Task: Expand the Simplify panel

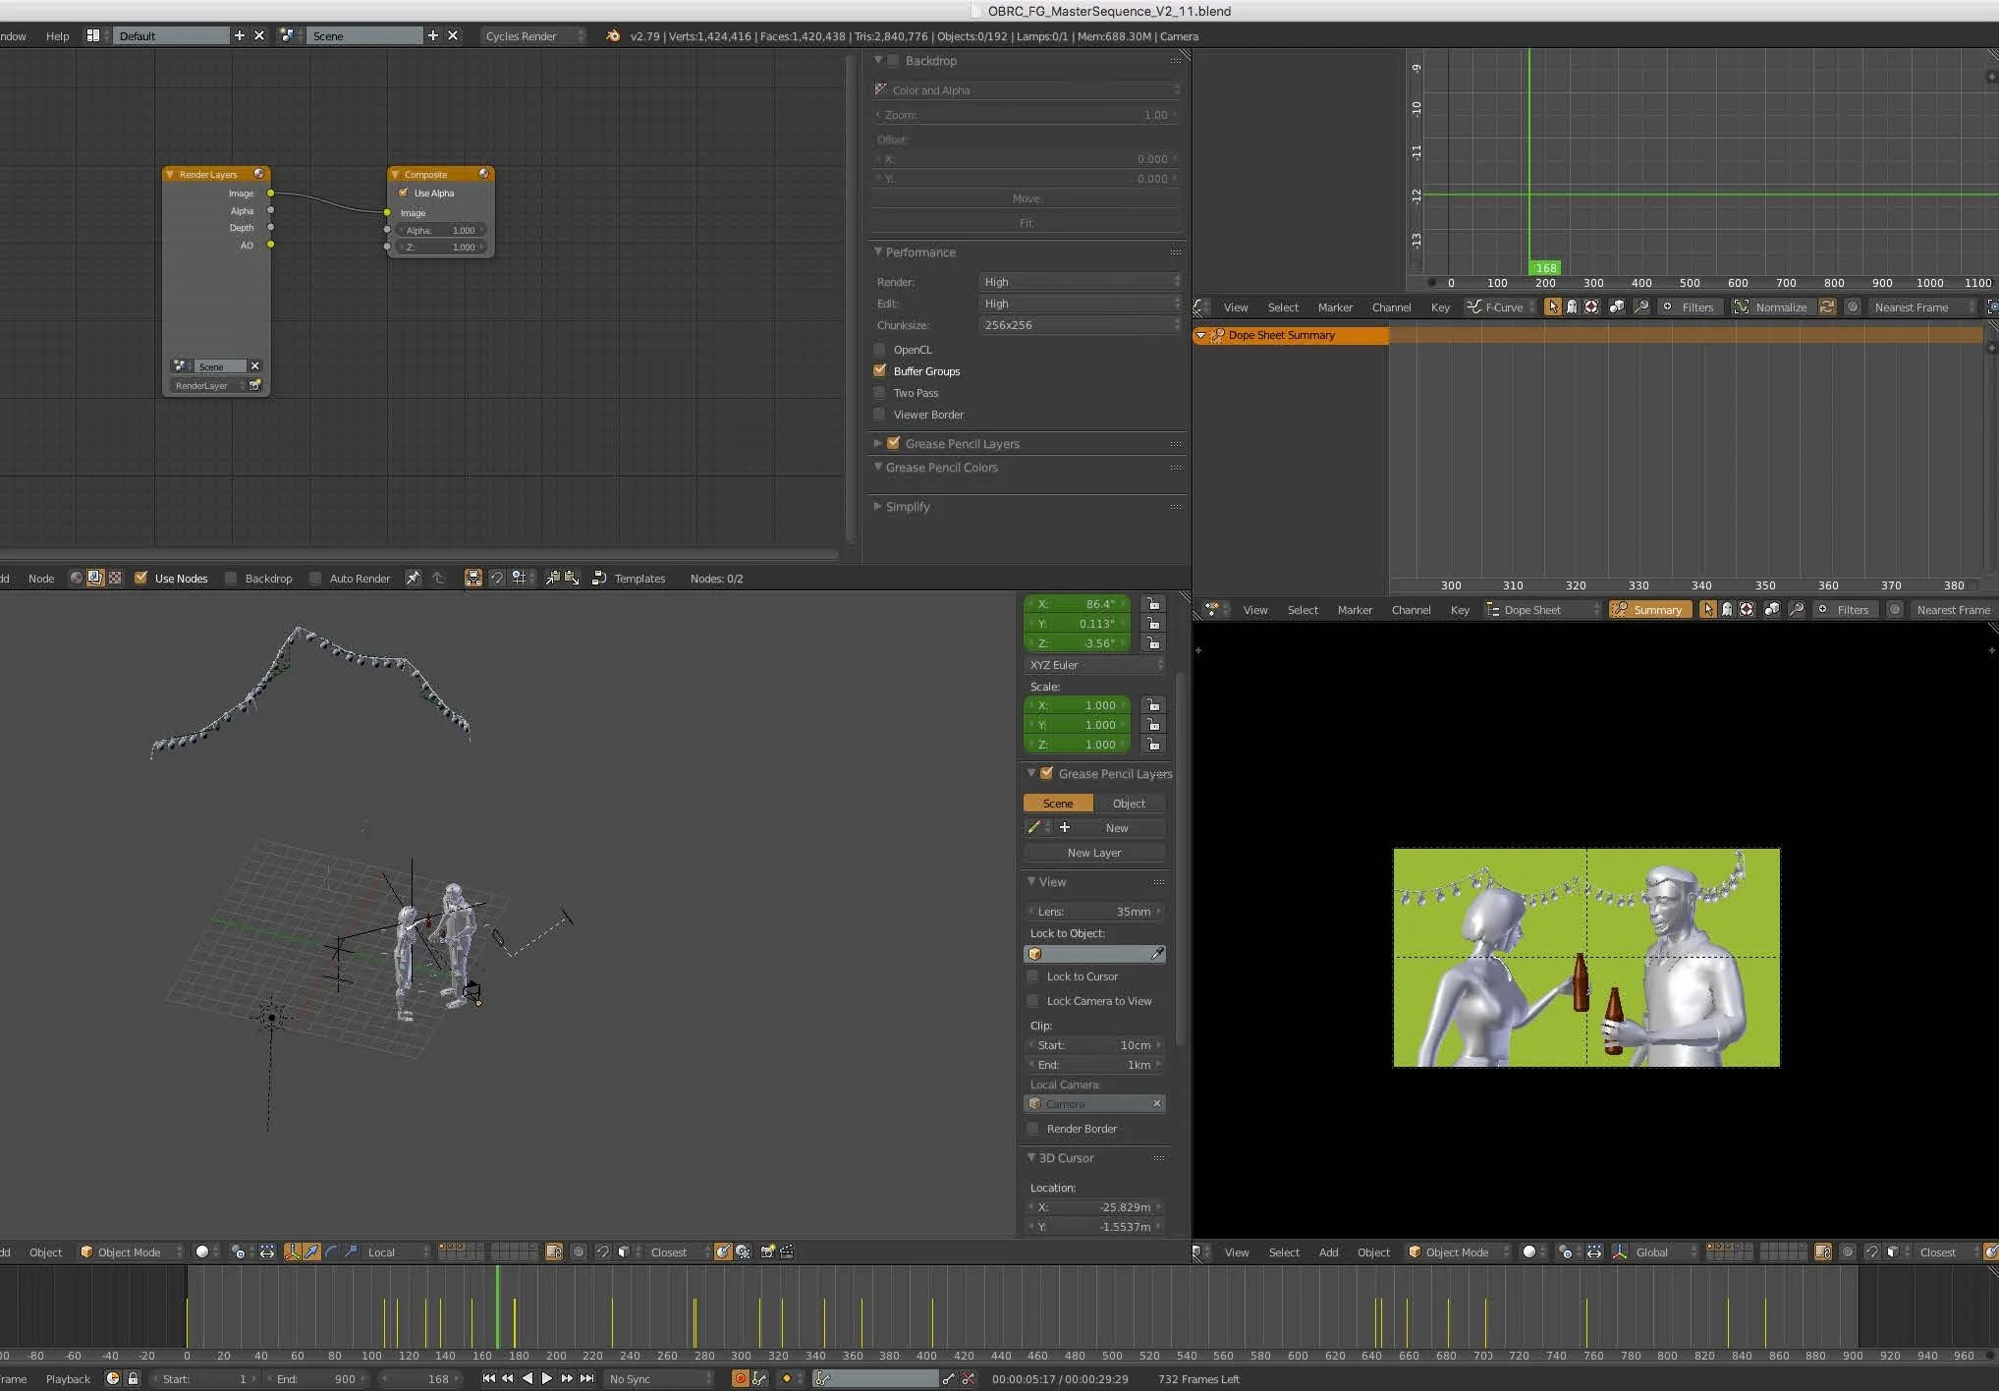Action: point(907,507)
